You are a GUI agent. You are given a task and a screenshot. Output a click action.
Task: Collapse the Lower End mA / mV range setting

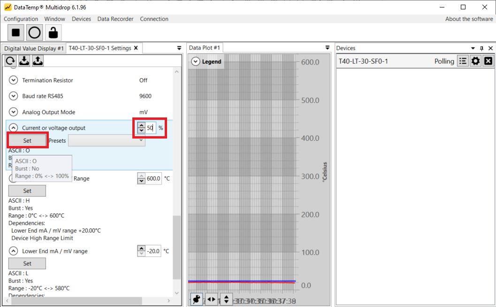[13, 251]
